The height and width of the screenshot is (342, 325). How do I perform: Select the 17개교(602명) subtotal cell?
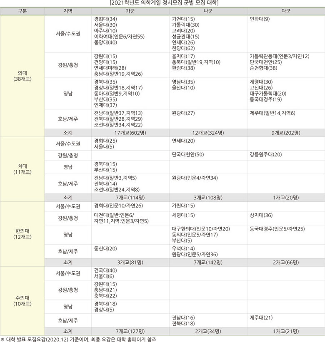130,133
